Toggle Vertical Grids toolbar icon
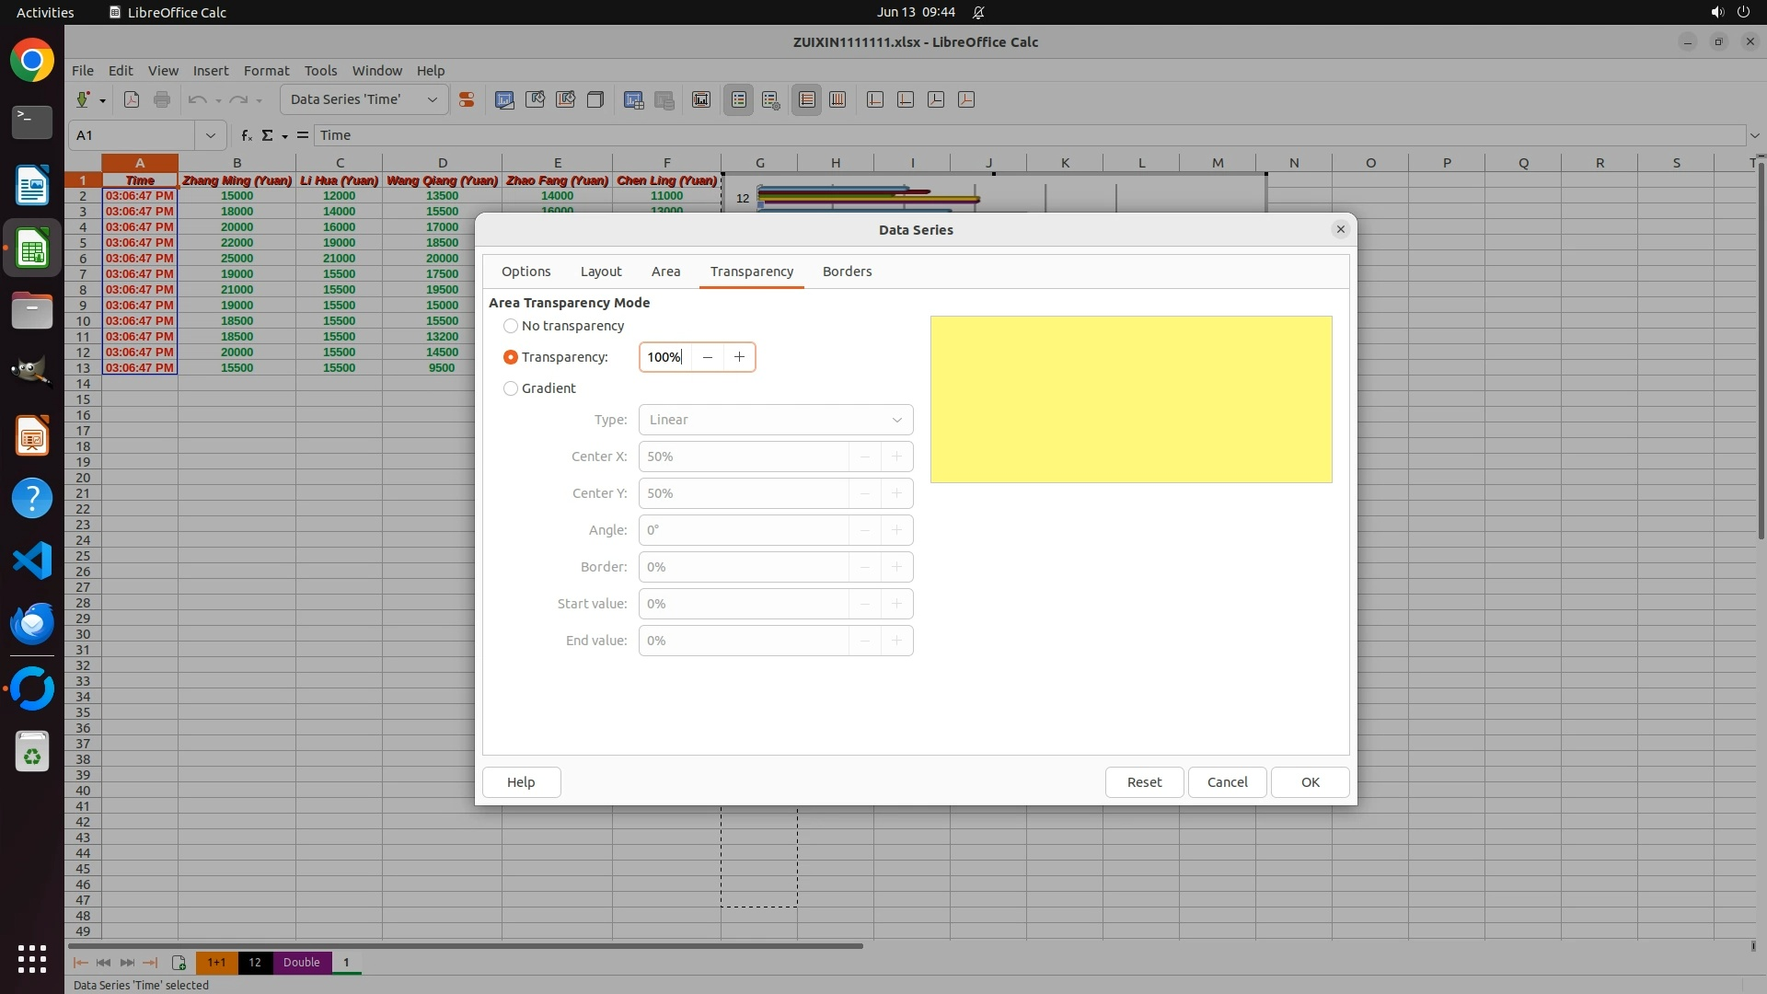 coord(837,99)
